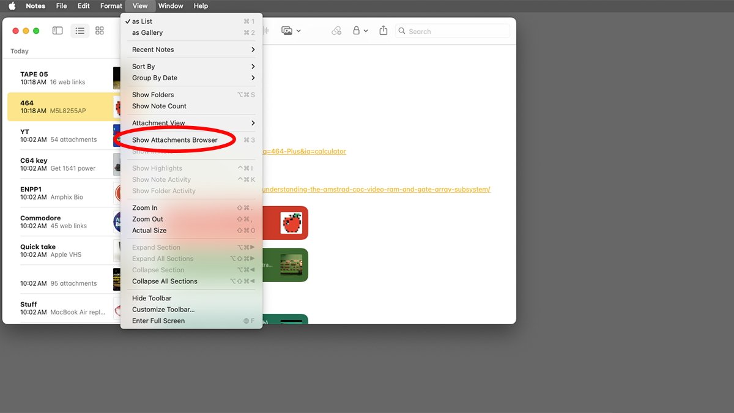Expand the Sort By submenu
Viewport: 734px width, 413px height.
tap(191, 67)
